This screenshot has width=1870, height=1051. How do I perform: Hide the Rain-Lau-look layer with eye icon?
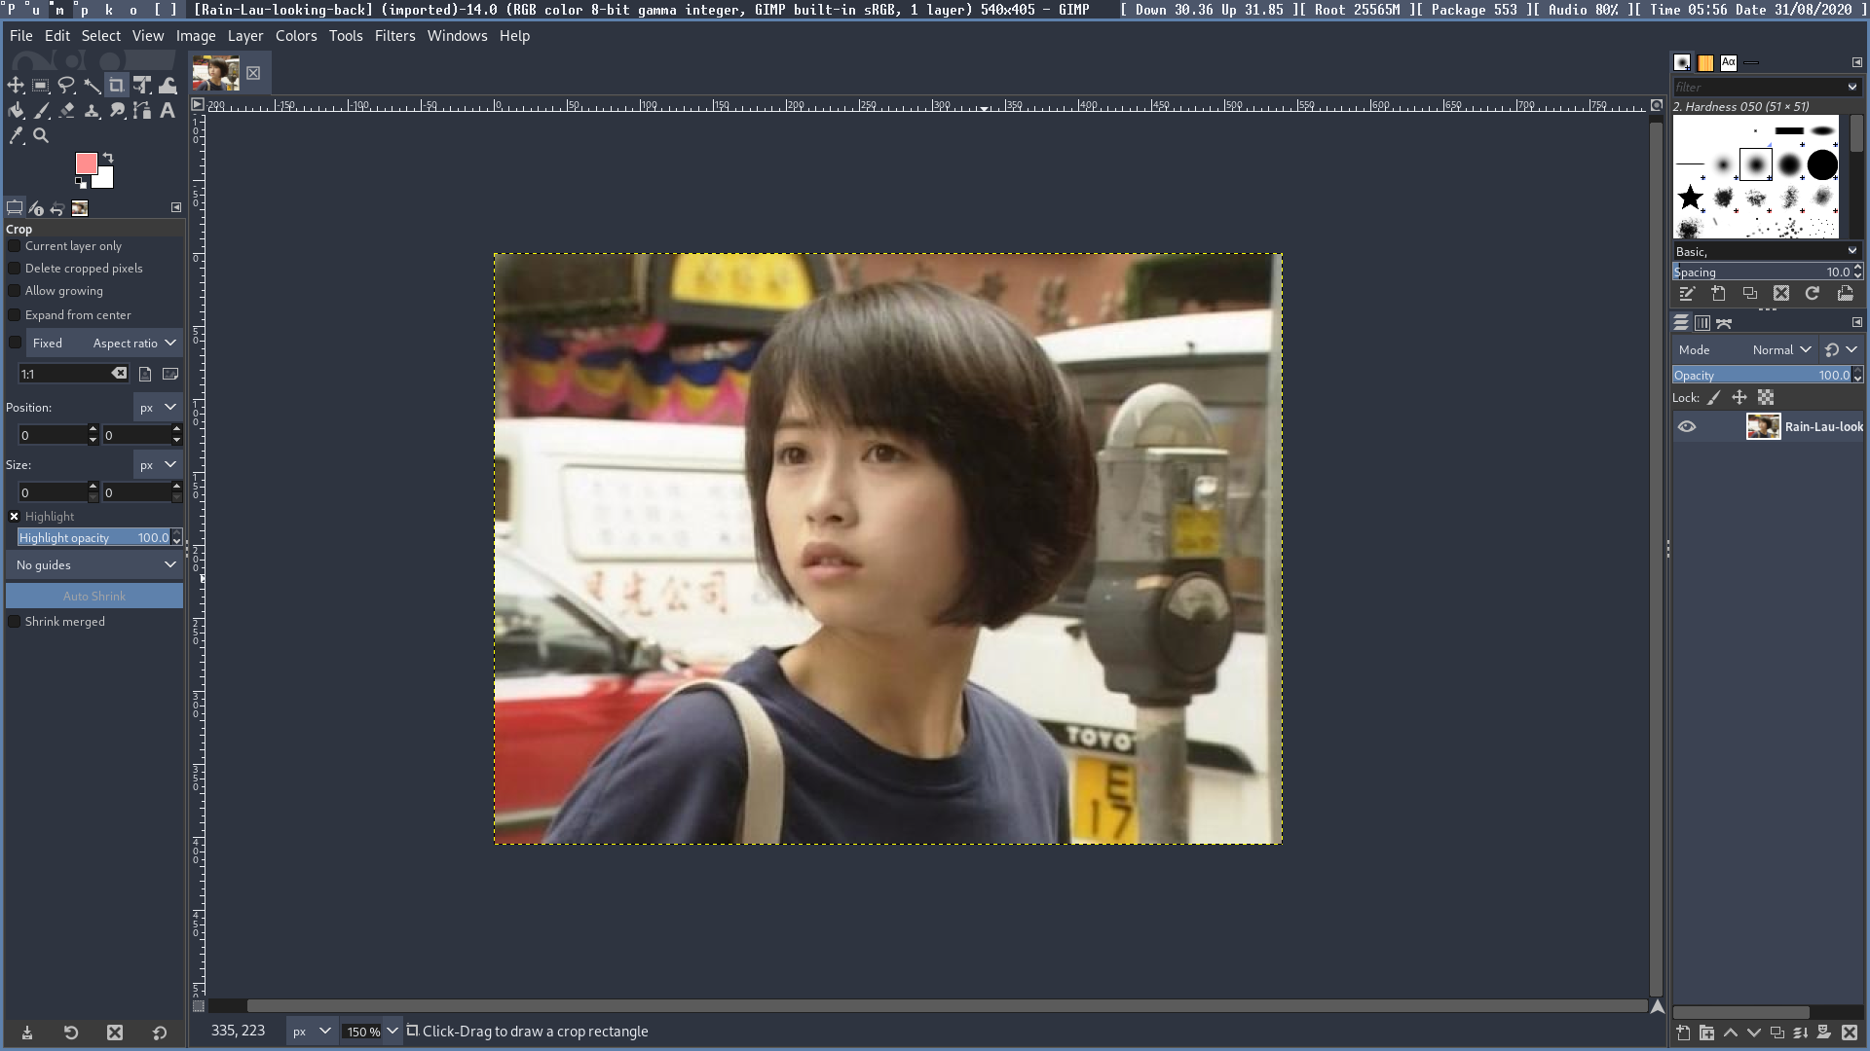1687,426
